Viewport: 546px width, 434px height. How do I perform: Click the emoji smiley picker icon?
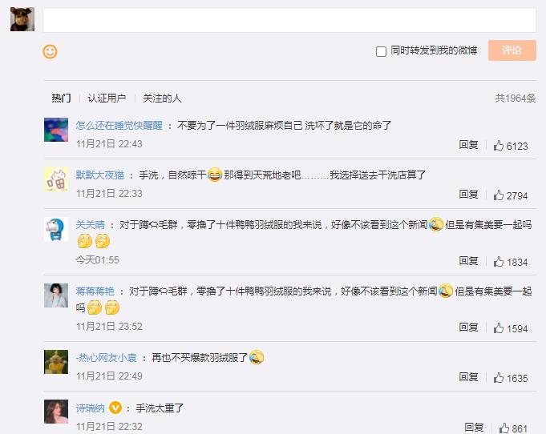(50, 51)
